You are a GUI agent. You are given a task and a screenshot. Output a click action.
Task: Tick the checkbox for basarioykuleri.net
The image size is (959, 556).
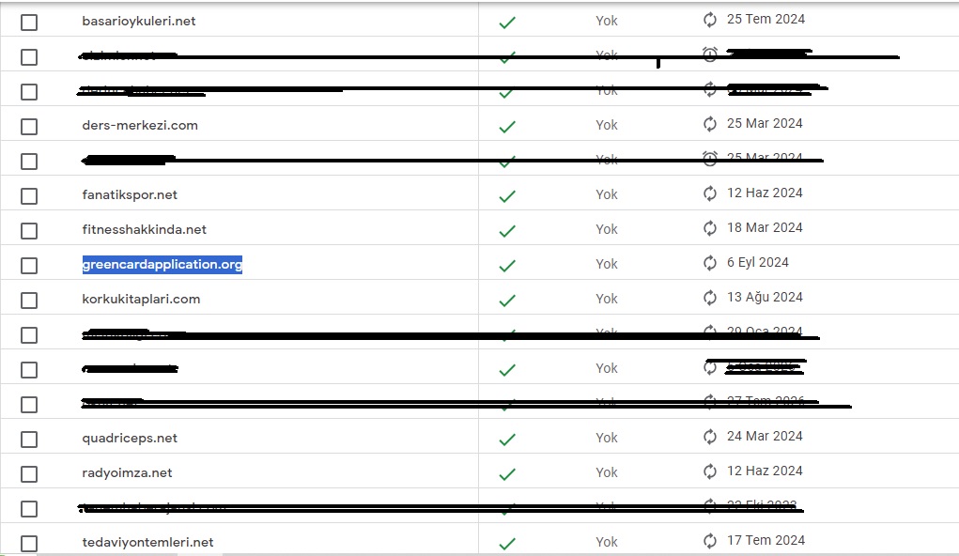(29, 23)
